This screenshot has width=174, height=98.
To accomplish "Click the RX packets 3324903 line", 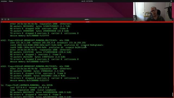I will click(37, 71).
